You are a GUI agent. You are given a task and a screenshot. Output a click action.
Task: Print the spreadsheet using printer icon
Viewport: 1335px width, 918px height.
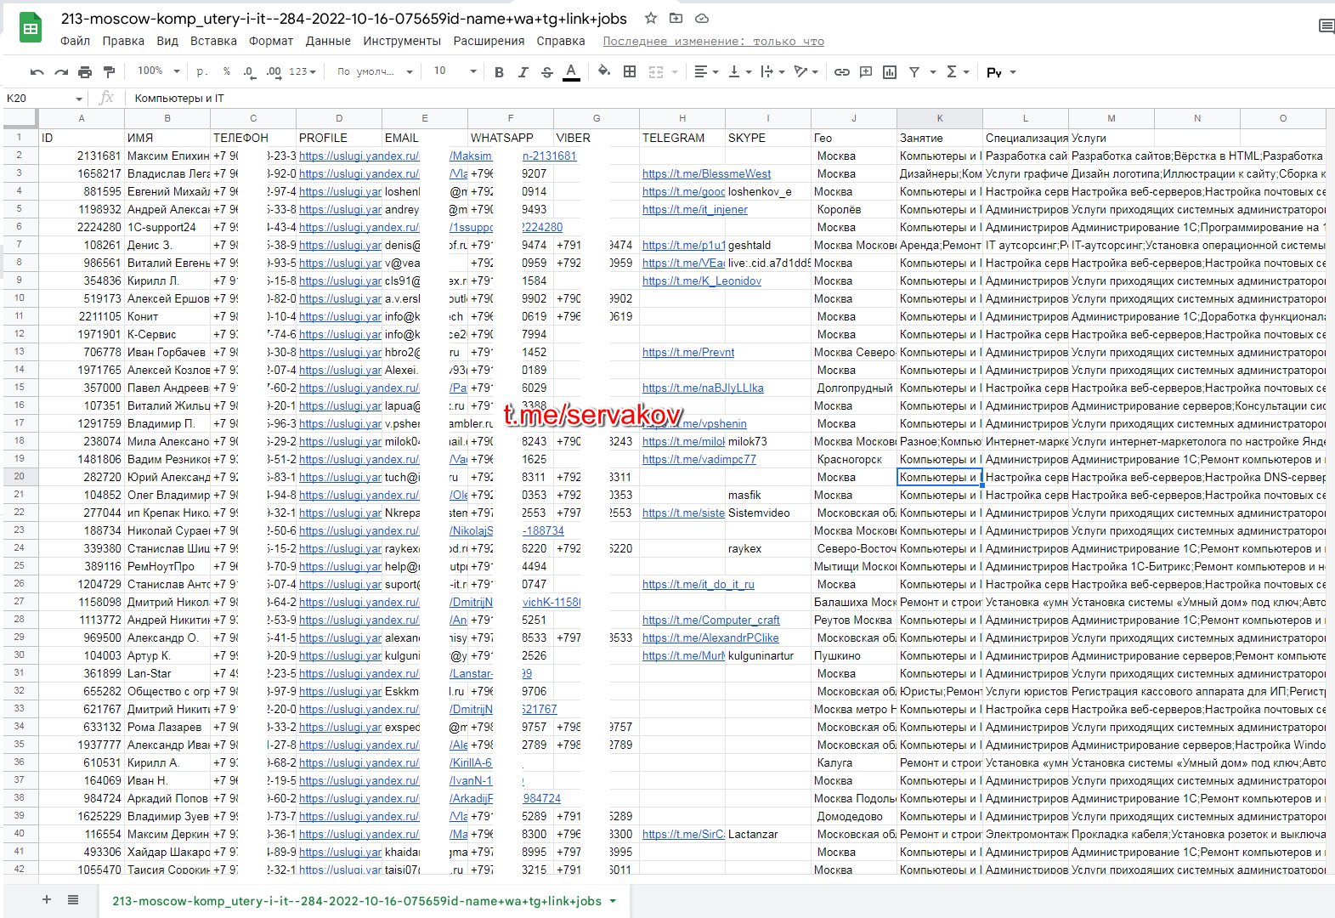(85, 72)
